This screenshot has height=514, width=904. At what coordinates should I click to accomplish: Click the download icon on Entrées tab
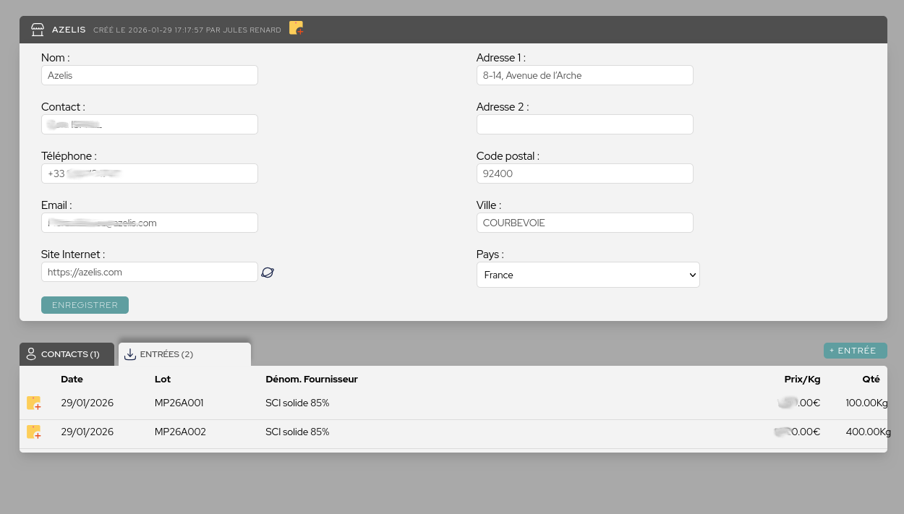130,354
